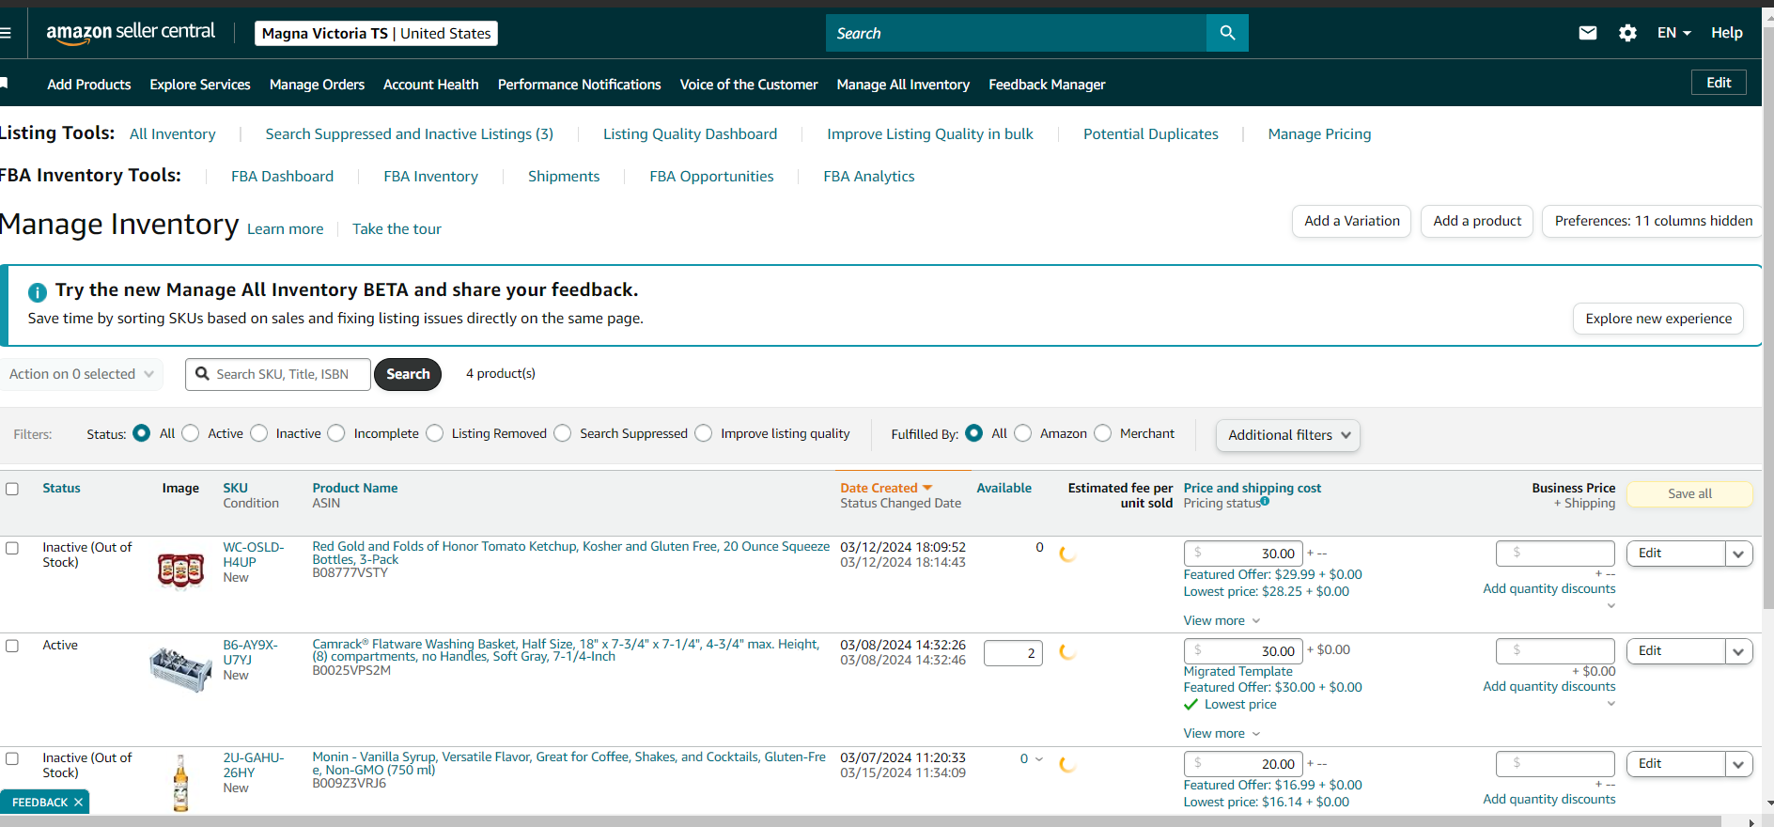The width and height of the screenshot is (1774, 827).
Task: Open Voice of the Customer menu item
Action: (749, 85)
